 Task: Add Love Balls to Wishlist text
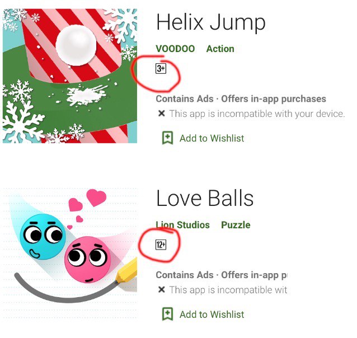[x=212, y=314]
